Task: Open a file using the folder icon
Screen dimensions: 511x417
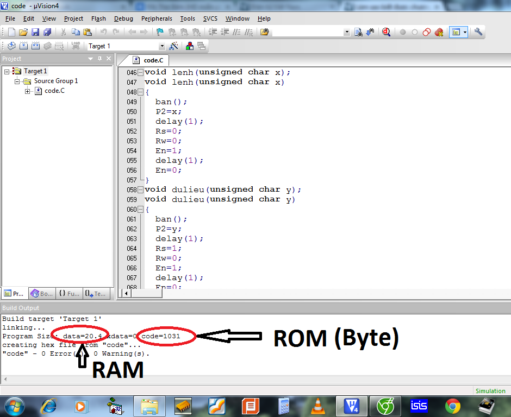Action: pos(23,32)
